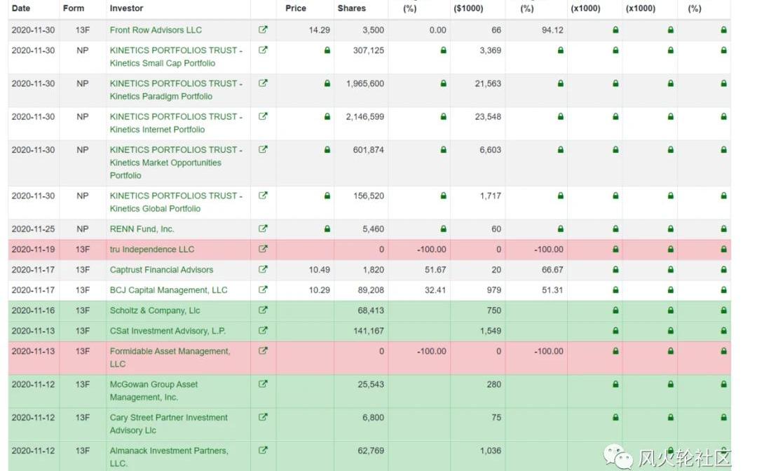Select the value cell 23,548

pyautogui.click(x=488, y=117)
